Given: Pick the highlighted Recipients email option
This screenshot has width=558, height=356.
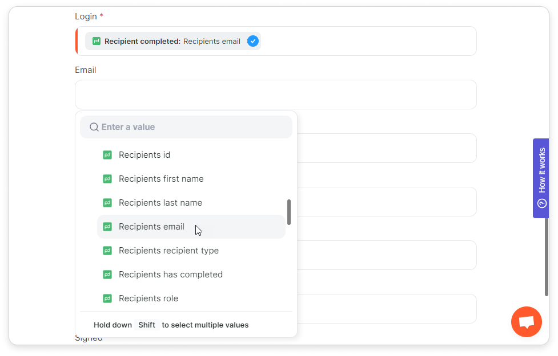Looking at the screenshot, I should pos(191,227).
